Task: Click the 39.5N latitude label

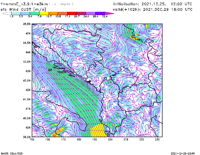Action: tap(27, 137)
